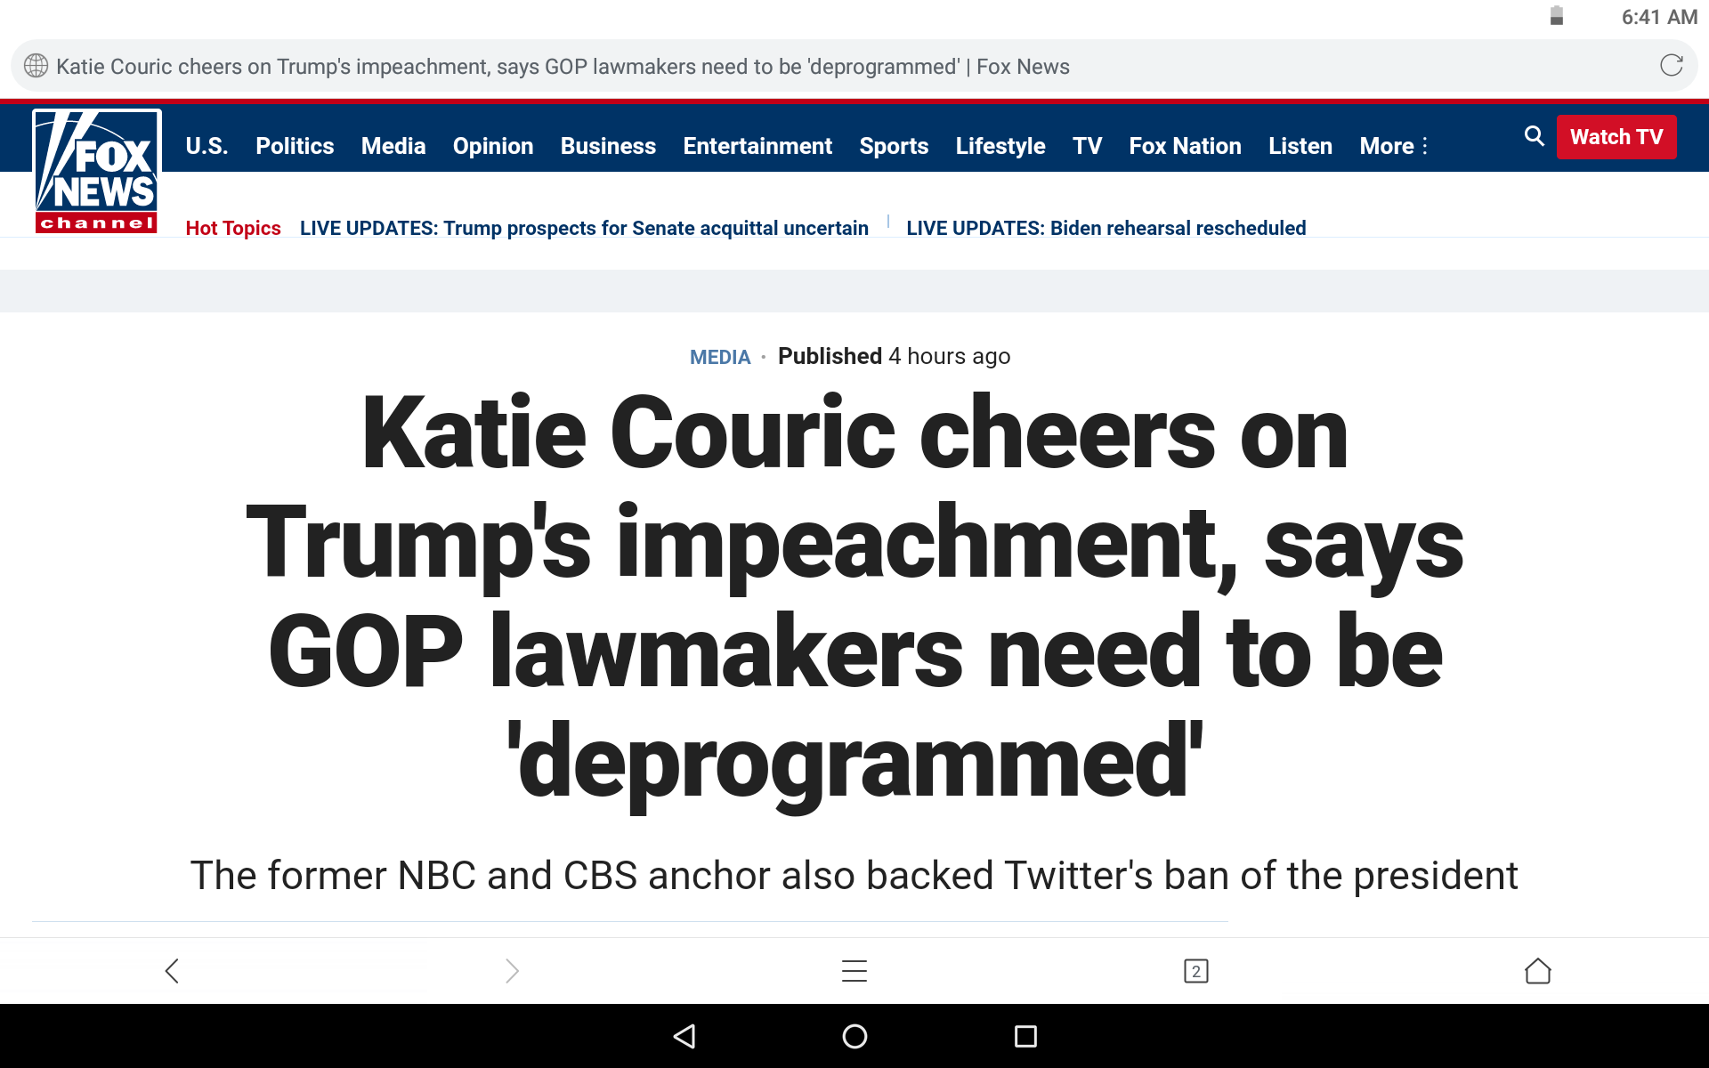Open the browser hamburger menu
This screenshot has width=1709, height=1068.
click(854, 970)
